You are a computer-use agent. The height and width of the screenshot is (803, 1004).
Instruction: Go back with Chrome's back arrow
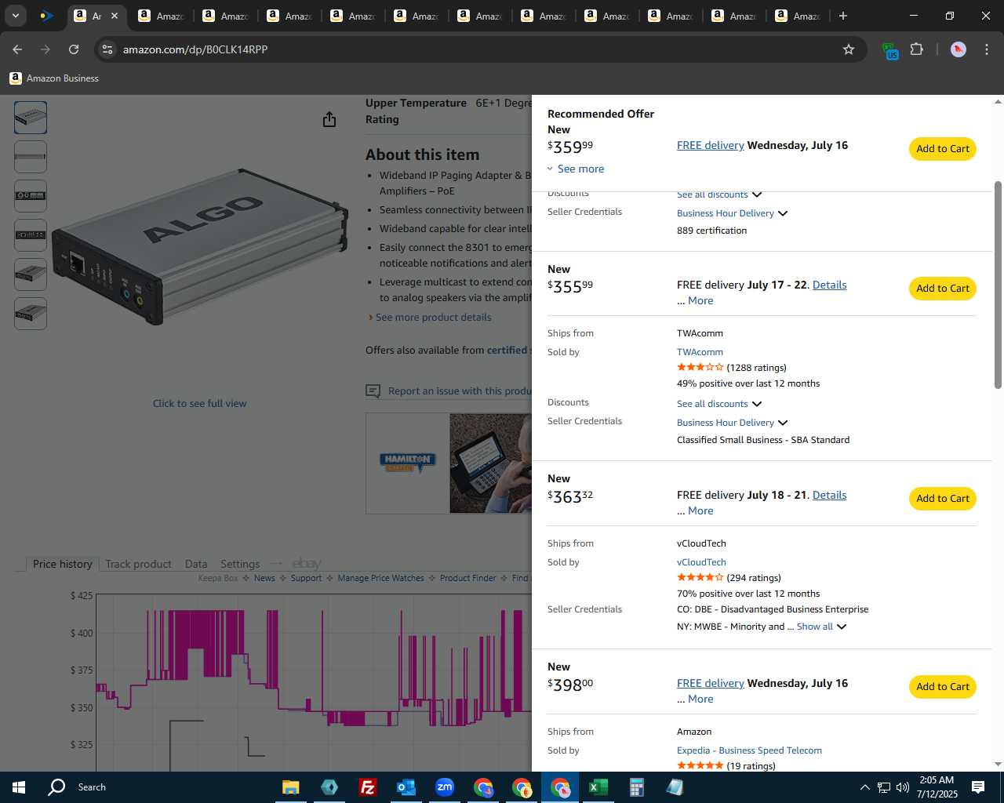tap(17, 49)
